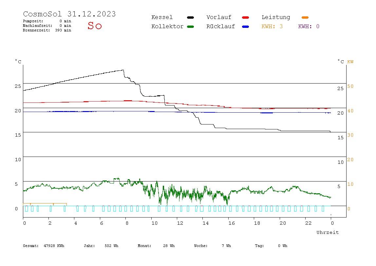The height and width of the screenshot is (266, 376).
Task: Click the orange "50" KW scale label
Action: click(x=350, y=86)
